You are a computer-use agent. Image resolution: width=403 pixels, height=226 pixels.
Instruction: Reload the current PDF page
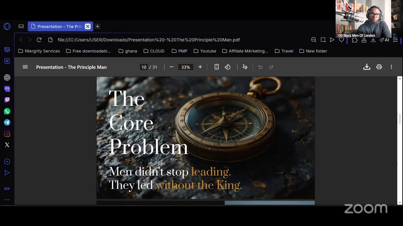[x=39, y=40]
